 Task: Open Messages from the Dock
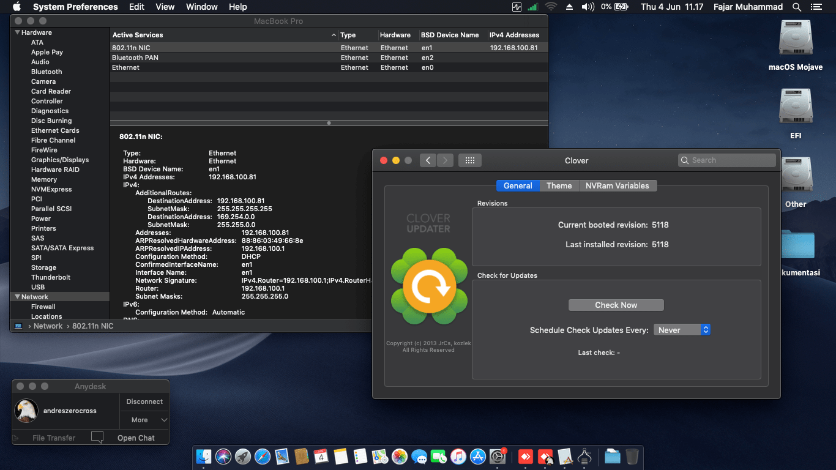(419, 457)
